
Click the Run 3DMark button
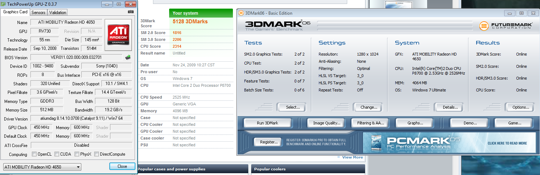point(267,123)
